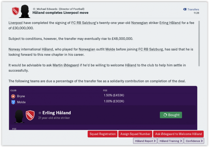Click the Molde club badge icon

click(x=13, y=102)
